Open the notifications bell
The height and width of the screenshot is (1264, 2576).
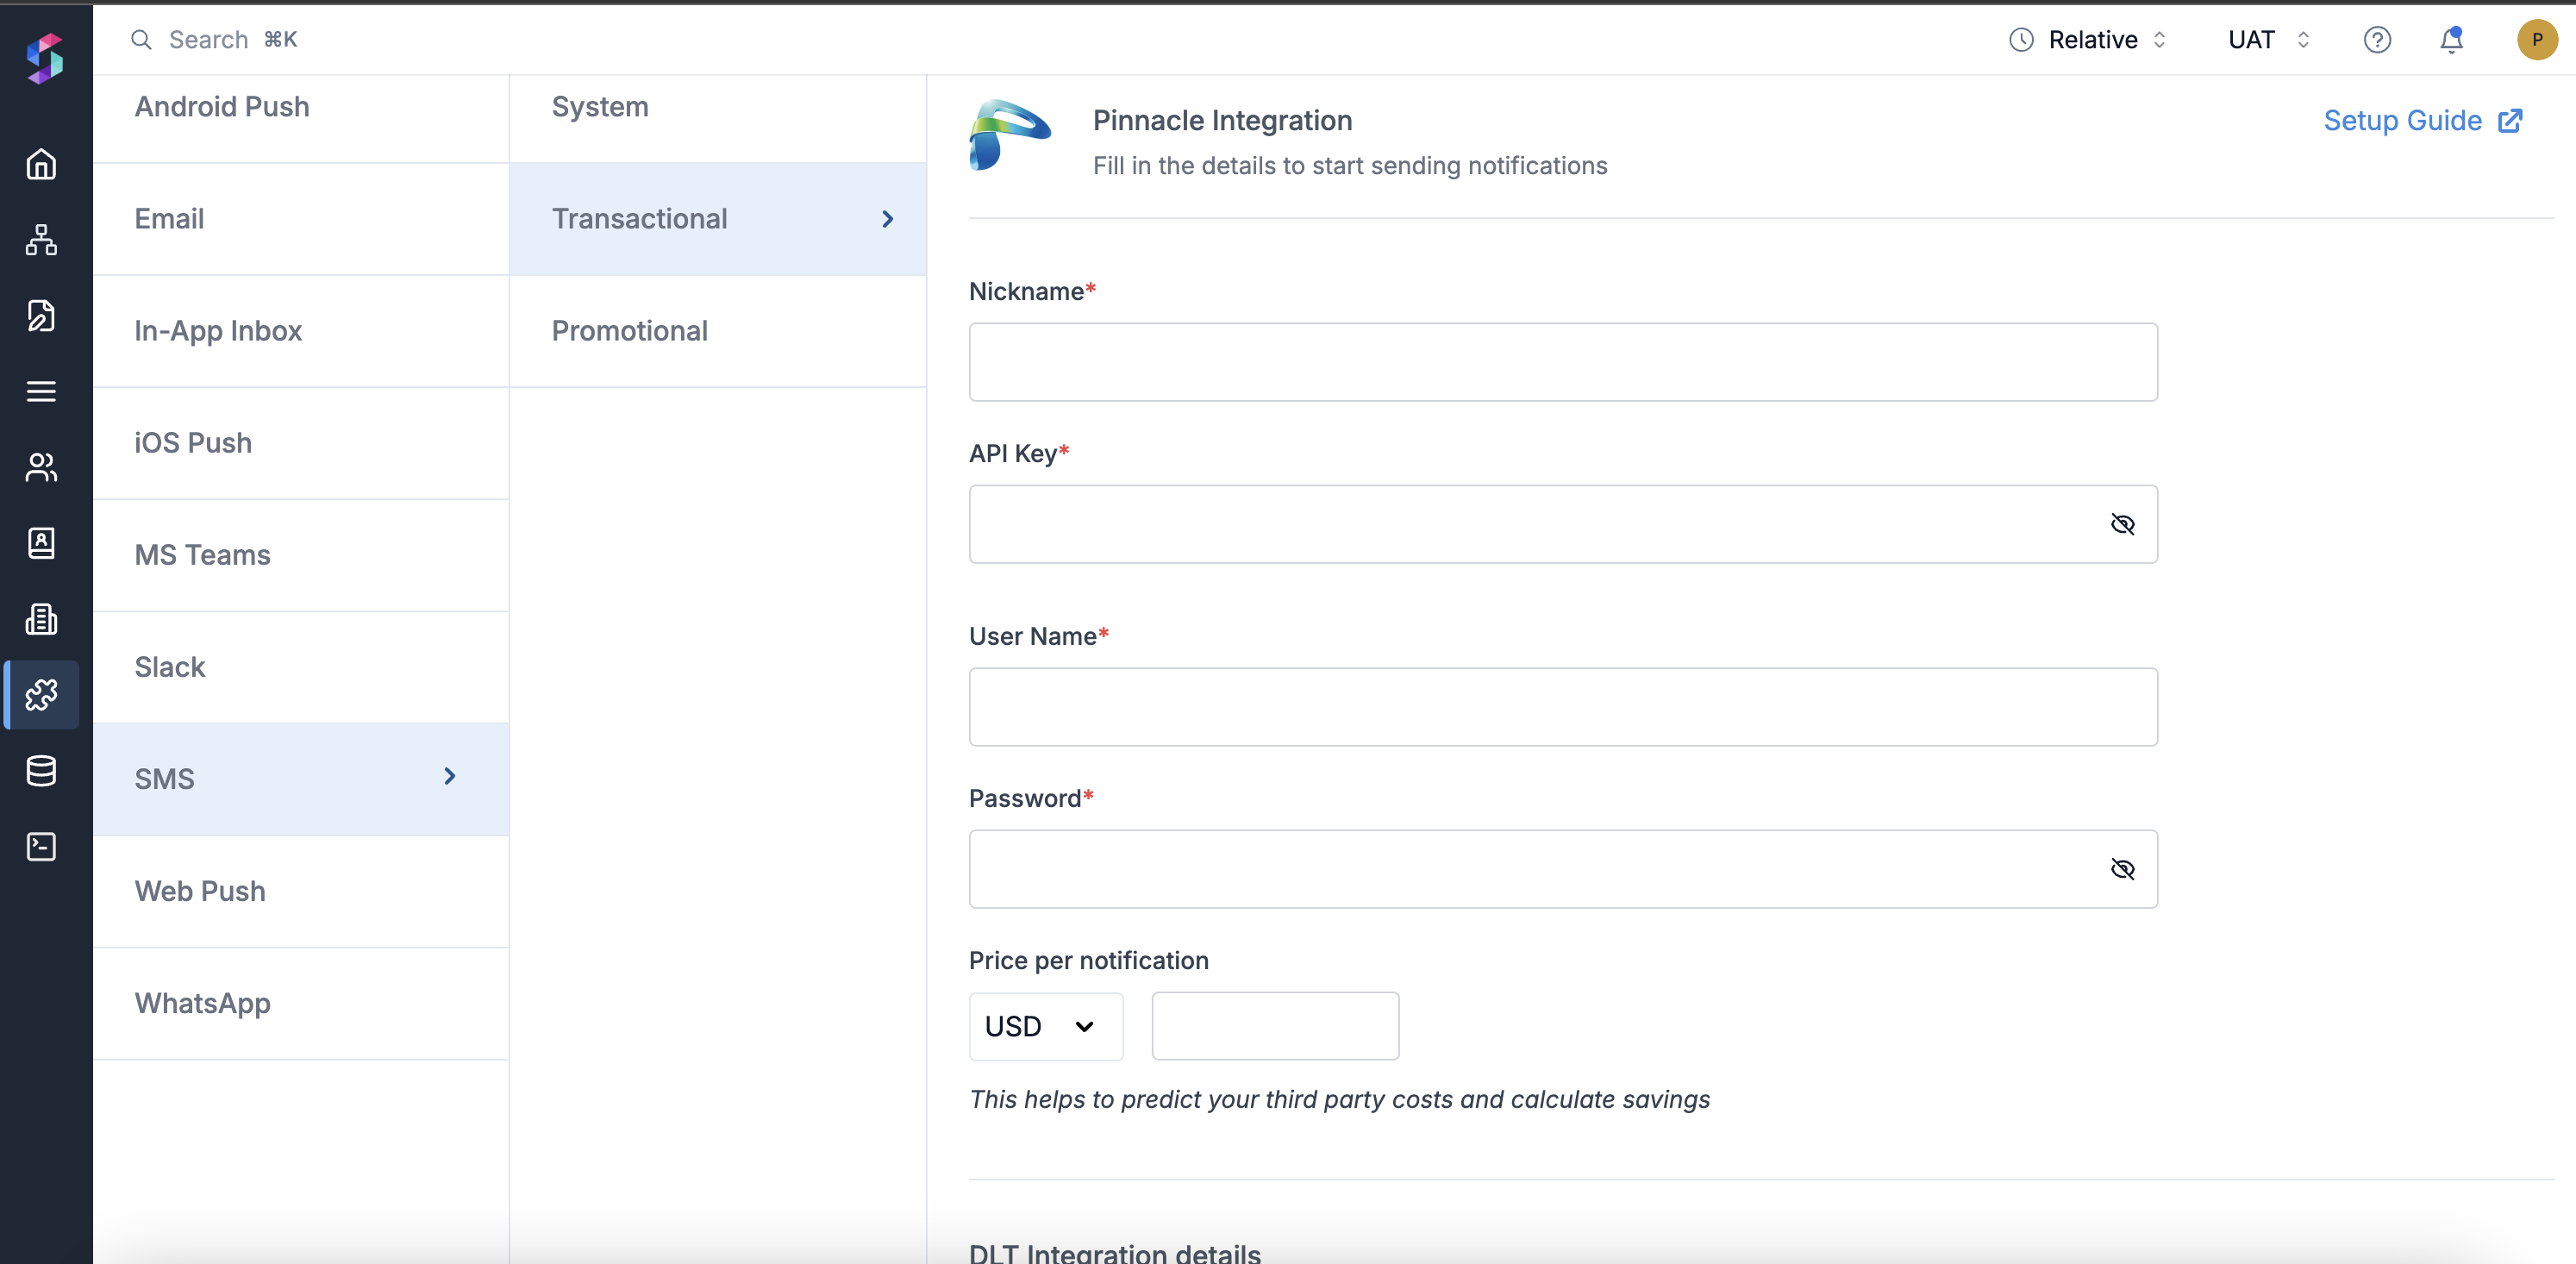click(2451, 40)
